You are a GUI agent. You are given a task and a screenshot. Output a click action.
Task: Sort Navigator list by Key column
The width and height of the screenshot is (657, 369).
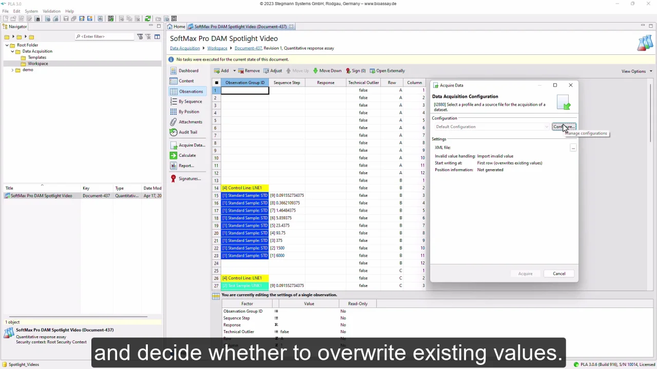coord(98,188)
